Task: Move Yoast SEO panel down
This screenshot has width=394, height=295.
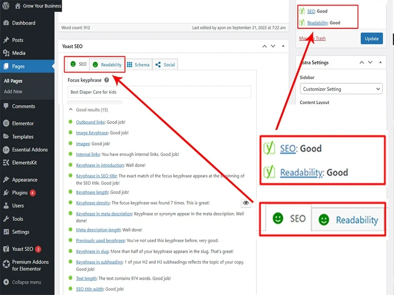Action: coord(273,46)
